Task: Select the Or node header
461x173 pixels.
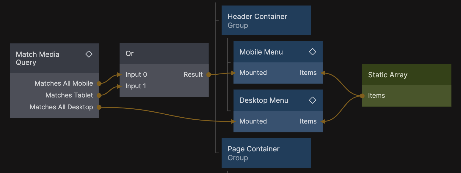Action: click(x=164, y=54)
